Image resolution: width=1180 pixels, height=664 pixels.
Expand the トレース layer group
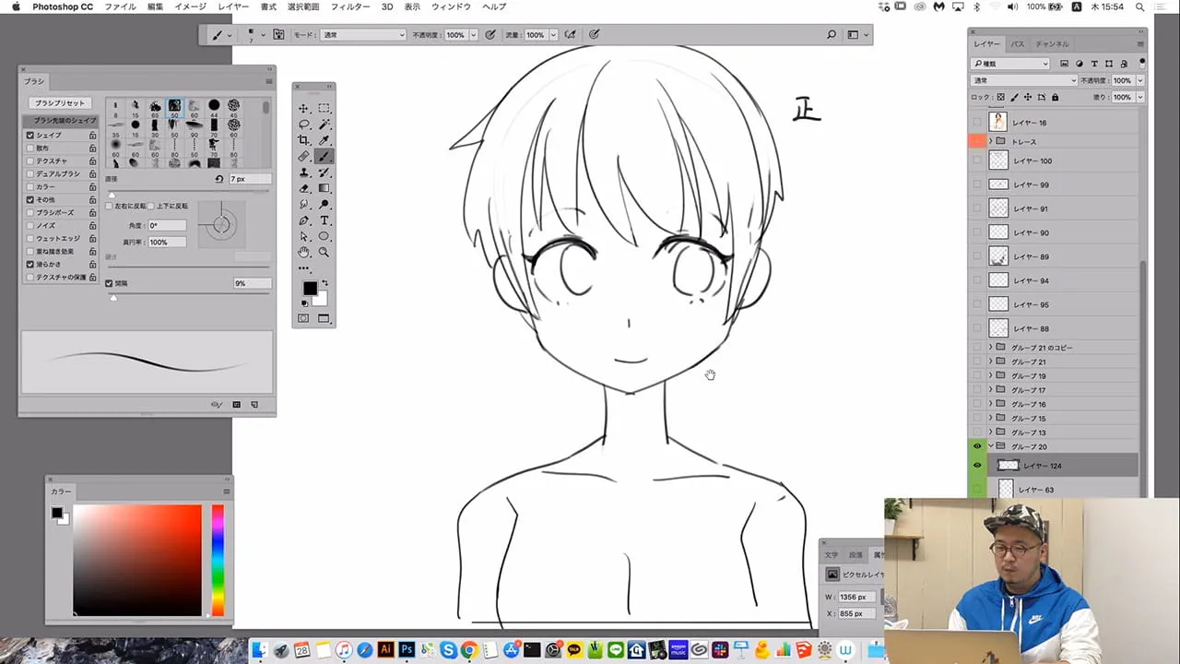coord(990,141)
